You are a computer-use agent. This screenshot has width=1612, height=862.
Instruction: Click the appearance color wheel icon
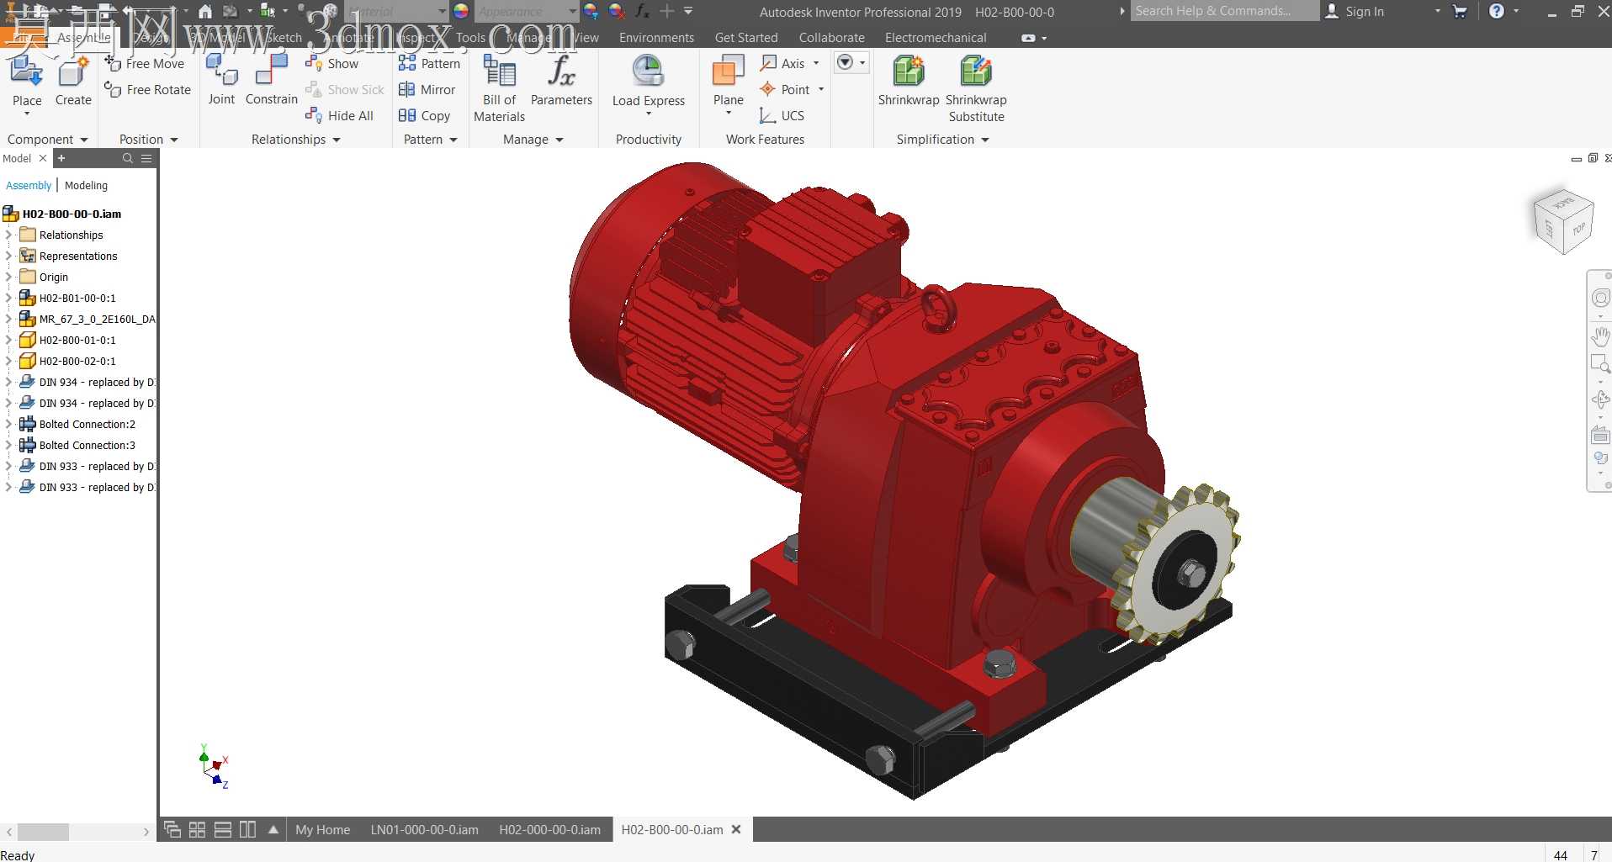click(x=461, y=12)
